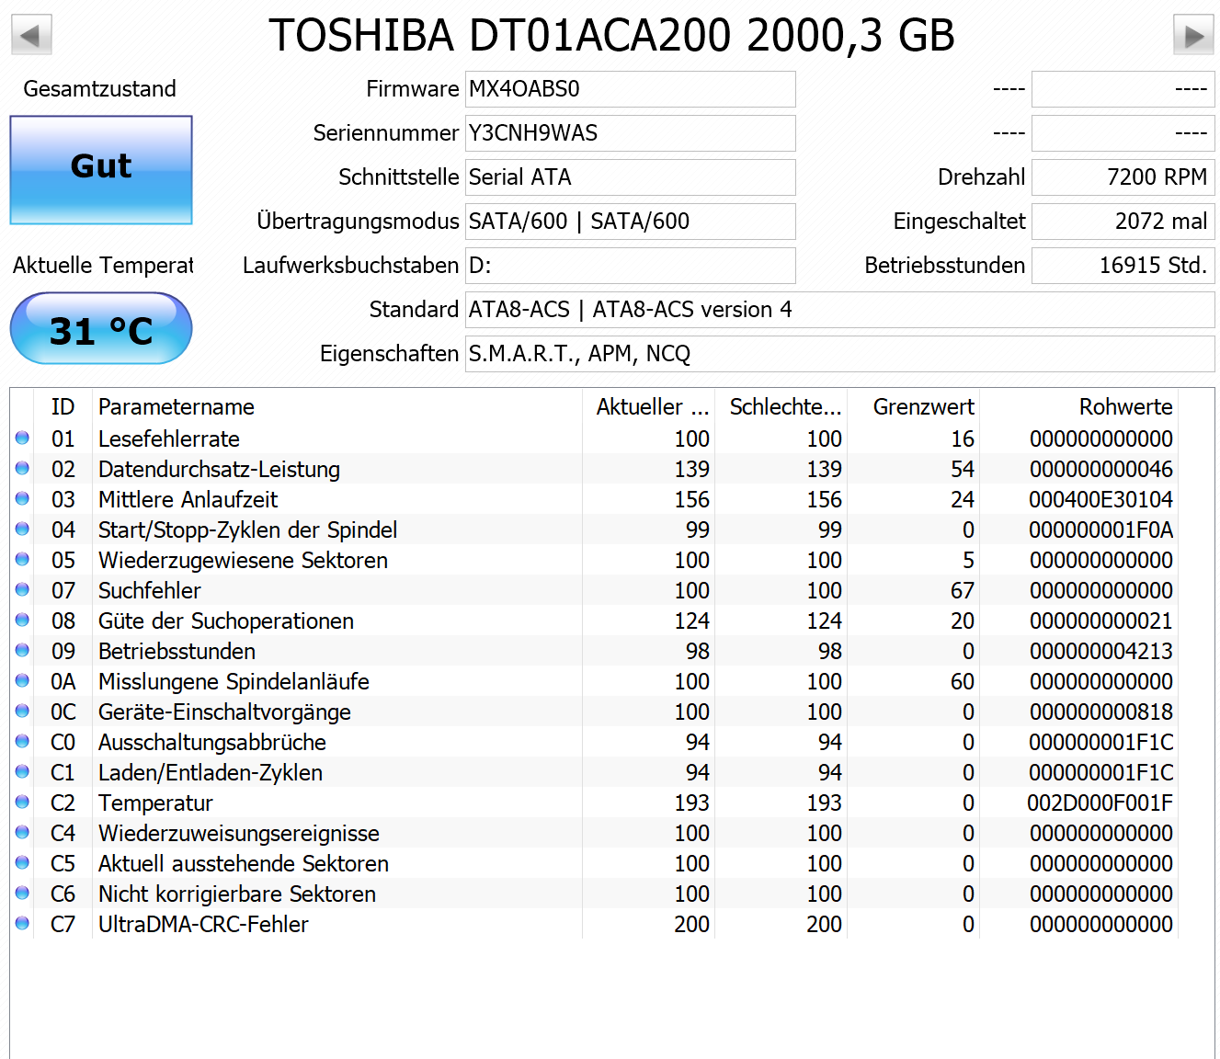The image size is (1220, 1059).
Task: Click the status dot for Suchfehler
Action: tap(22, 589)
